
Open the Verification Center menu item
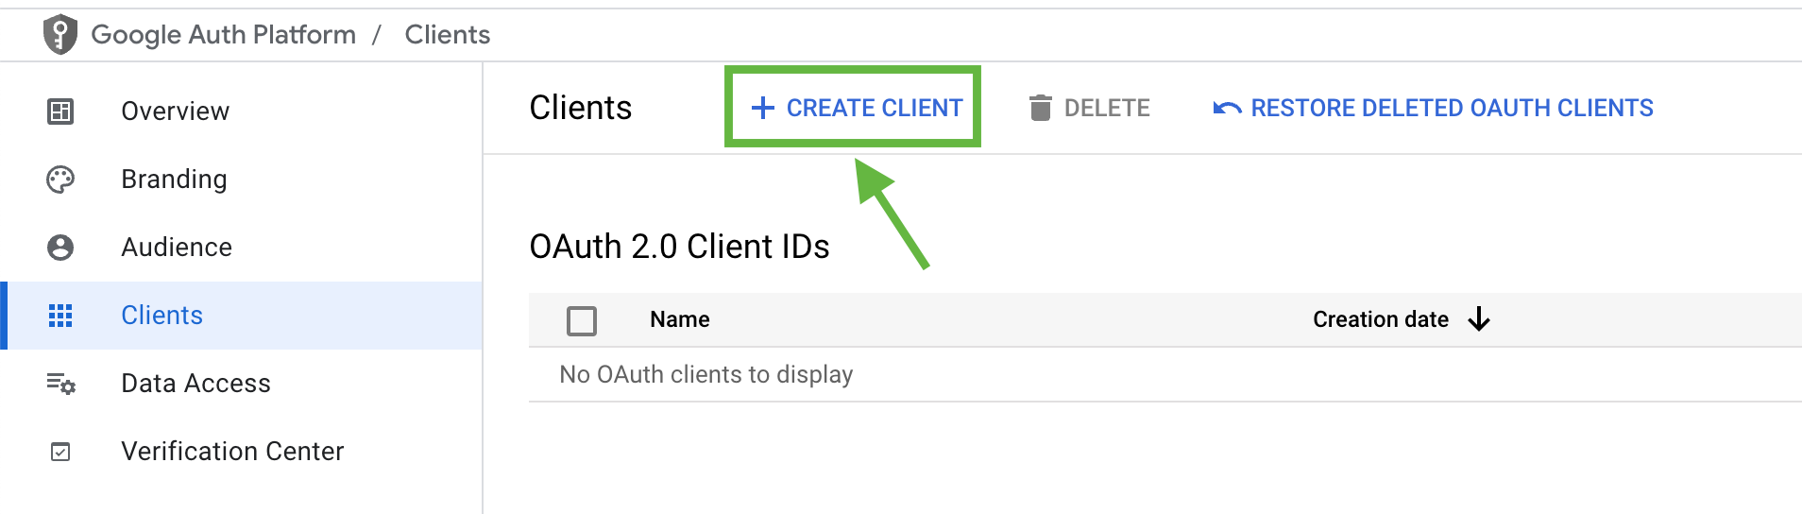point(242,452)
